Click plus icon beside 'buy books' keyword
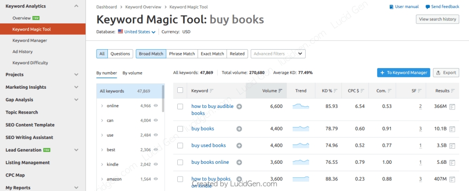Image resolution: width=469 pixels, height=191 pixels. (239, 129)
